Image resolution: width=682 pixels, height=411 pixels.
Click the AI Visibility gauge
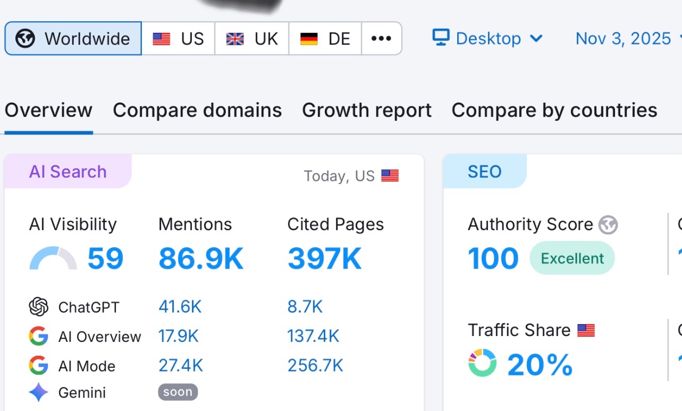(x=53, y=258)
